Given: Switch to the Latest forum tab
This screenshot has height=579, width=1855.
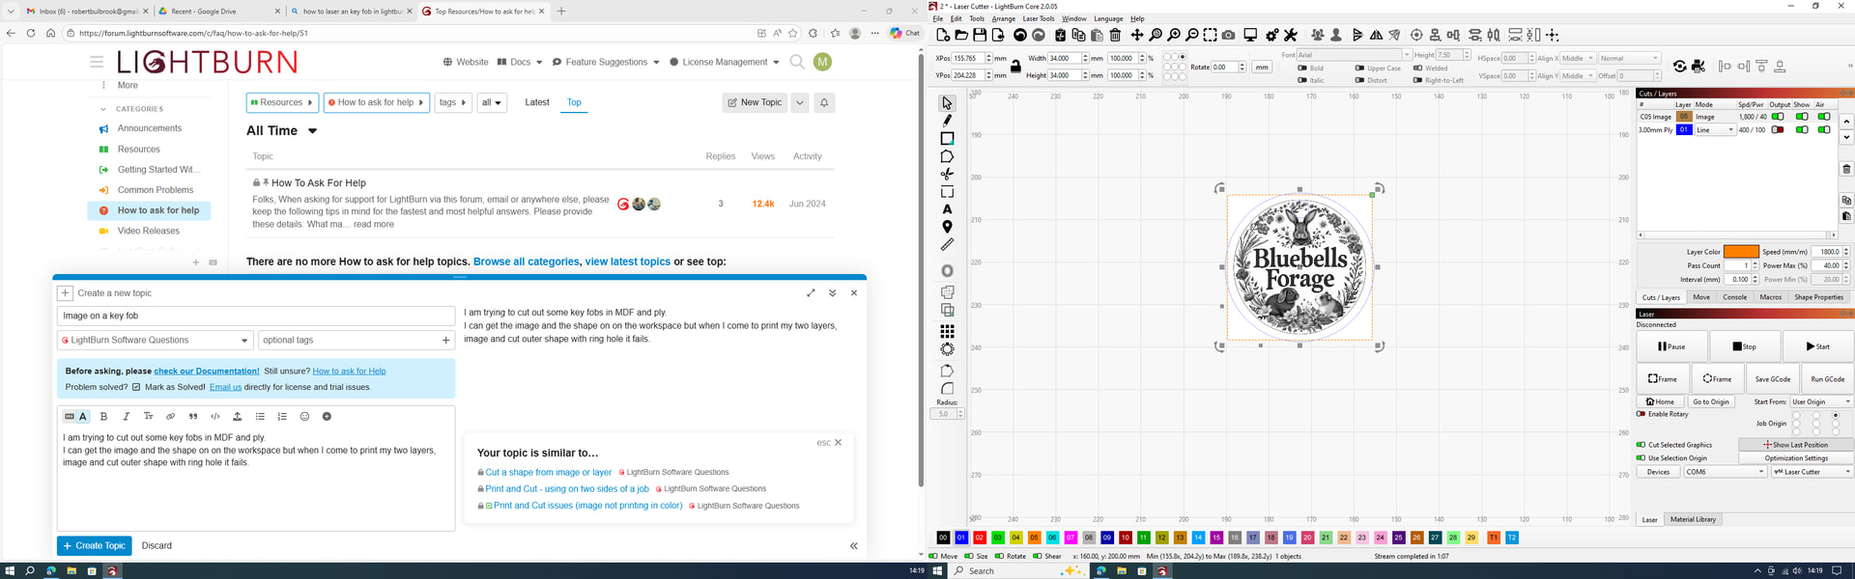Looking at the screenshot, I should tap(537, 102).
